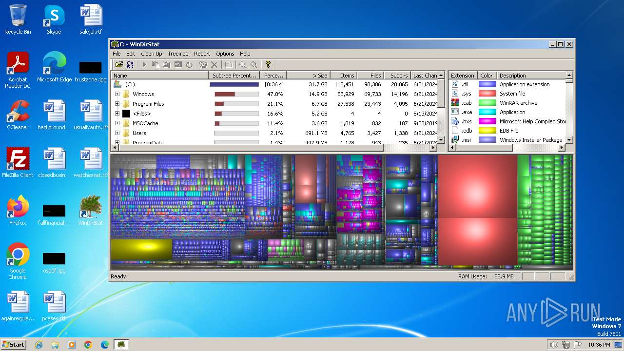Click the Start button
This screenshot has width=624, height=351.
point(14,345)
